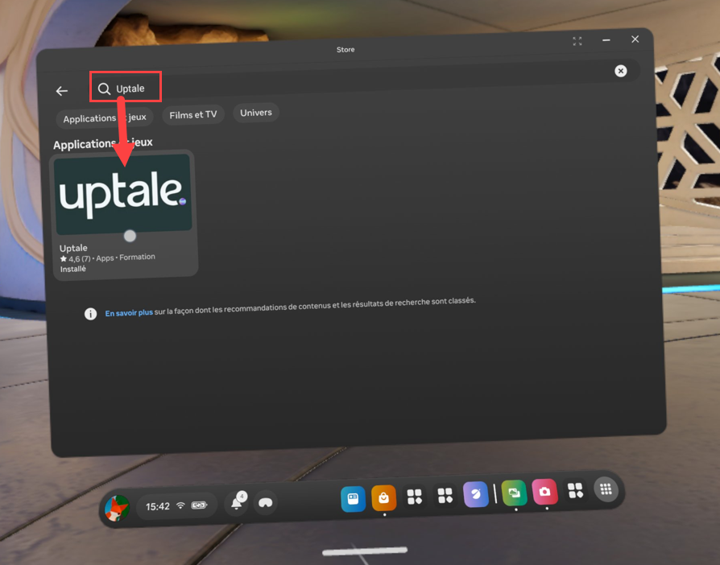Click grid icon between Camera and app library
720x565 pixels.
575,490
